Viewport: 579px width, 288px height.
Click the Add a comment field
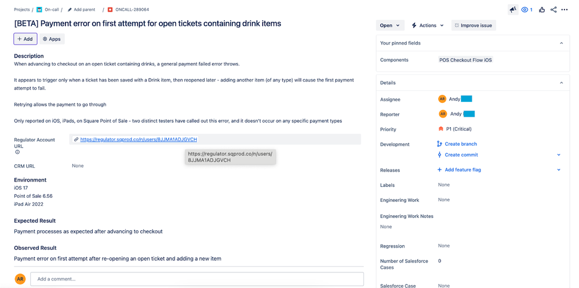click(197, 279)
